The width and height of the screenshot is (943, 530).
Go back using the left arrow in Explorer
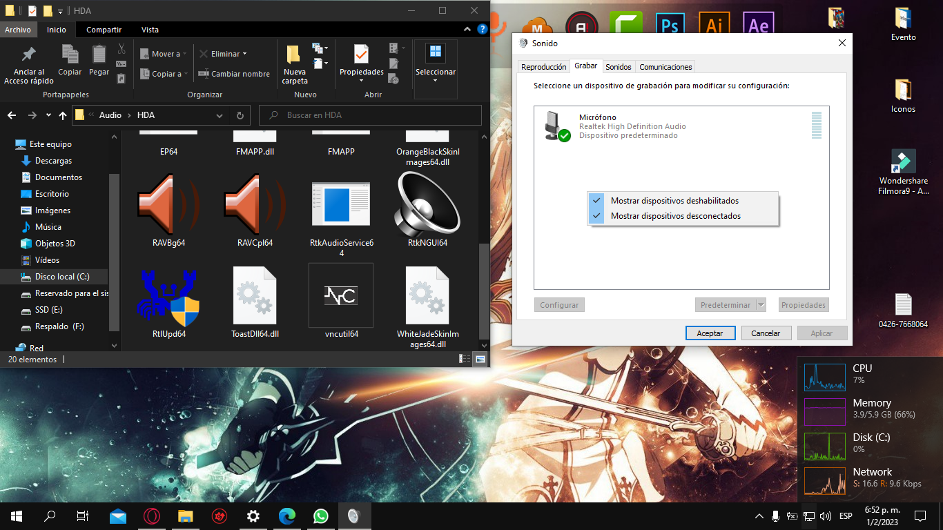coord(12,115)
